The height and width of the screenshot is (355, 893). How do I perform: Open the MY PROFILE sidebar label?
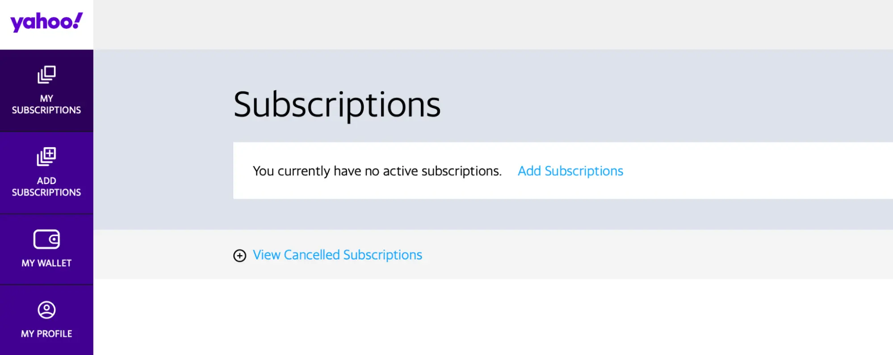[x=46, y=334]
